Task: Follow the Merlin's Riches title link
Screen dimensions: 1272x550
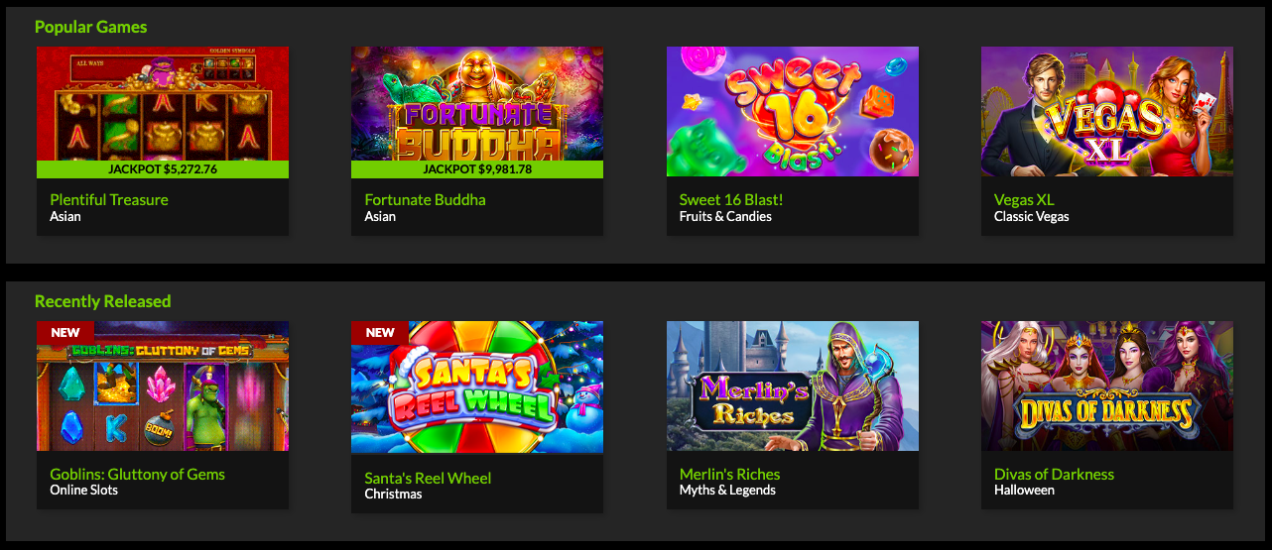Action: point(729,474)
